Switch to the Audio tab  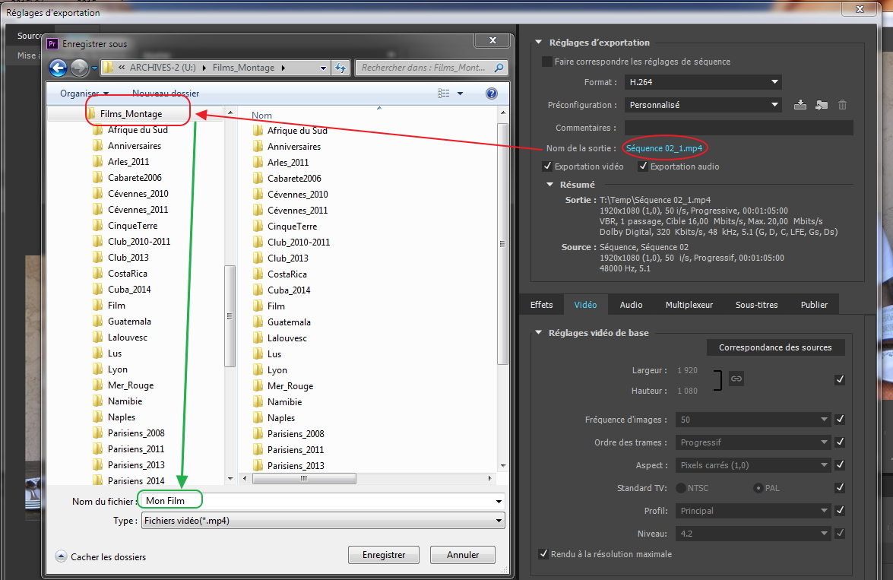tap(631, 305)
